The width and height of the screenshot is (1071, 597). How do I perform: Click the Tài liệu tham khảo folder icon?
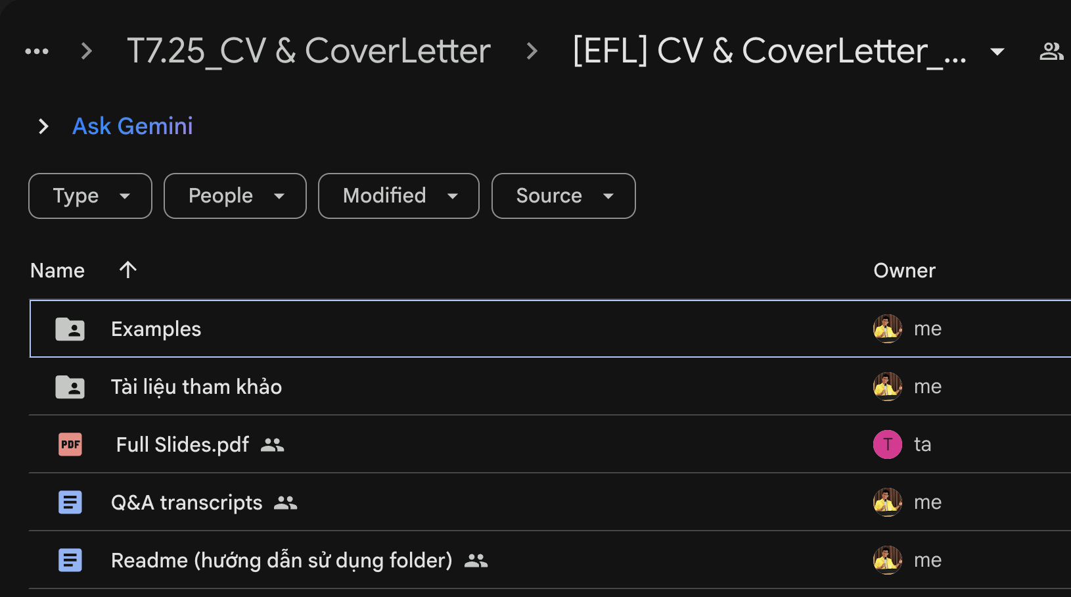(x=70, y=387)
